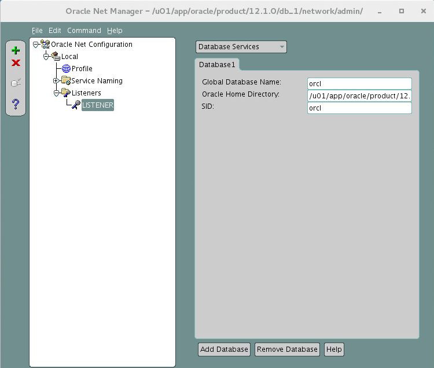Focus the SID input field
434x368 pixels.
359,108
